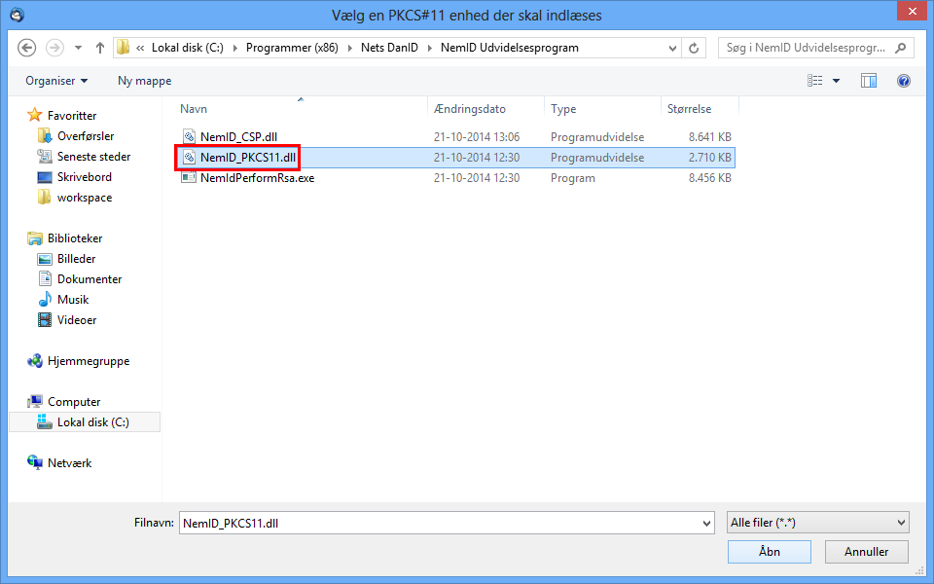Select Nets DanID in the breadcrumb
Image resolution: width=934 pixels, height=584 pixels.
point(389,48)
